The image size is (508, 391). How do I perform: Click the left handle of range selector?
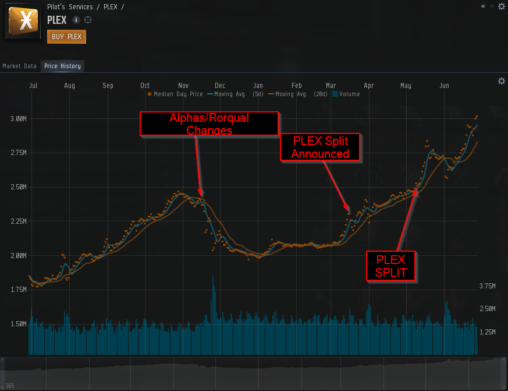[2, 374]
